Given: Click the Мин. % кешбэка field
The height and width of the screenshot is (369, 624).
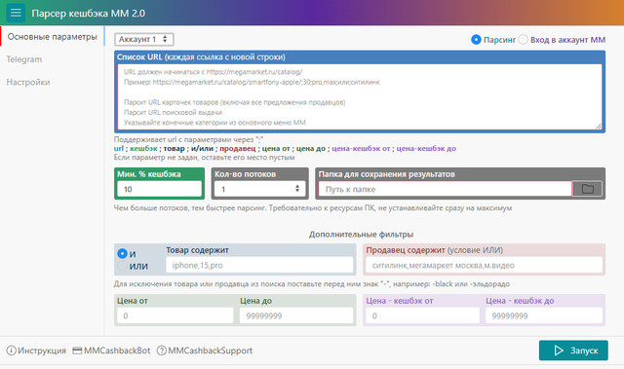Looking at the screenshot, I should click(160, 189).
